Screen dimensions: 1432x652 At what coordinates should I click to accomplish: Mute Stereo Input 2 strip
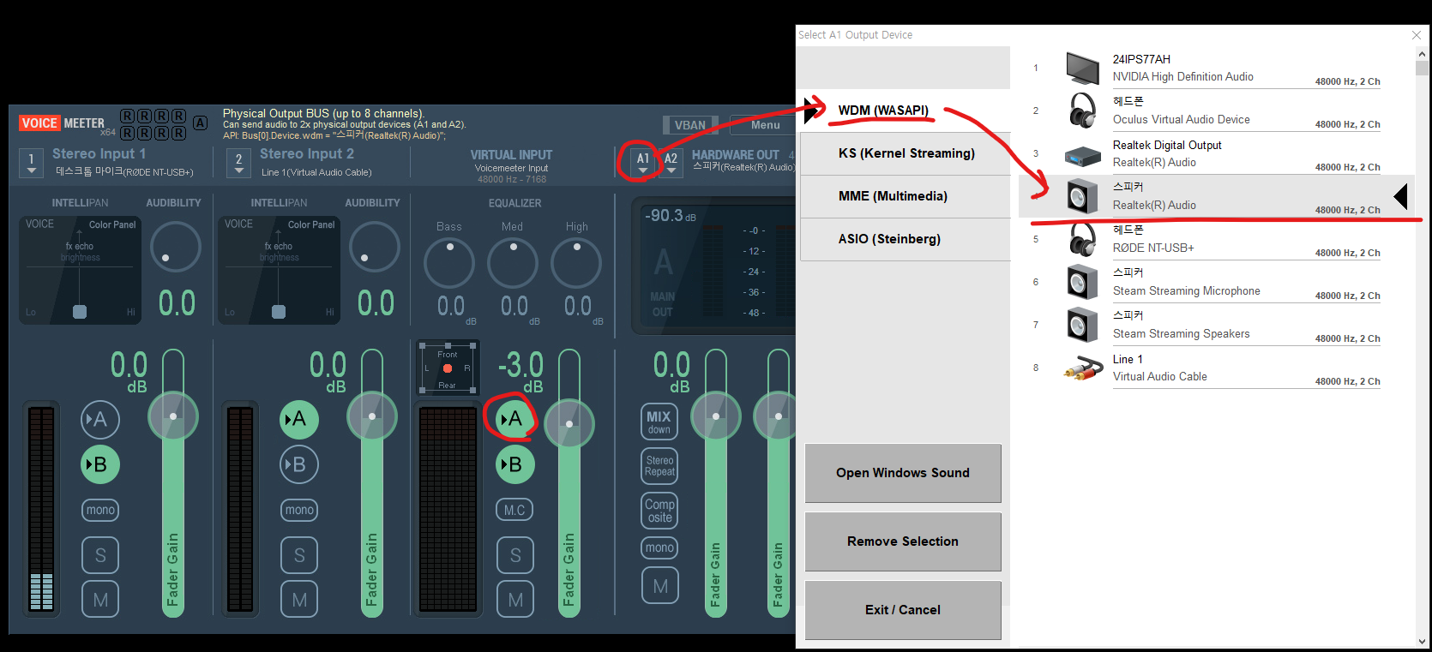pyautogui.click(x=299, y=600)
